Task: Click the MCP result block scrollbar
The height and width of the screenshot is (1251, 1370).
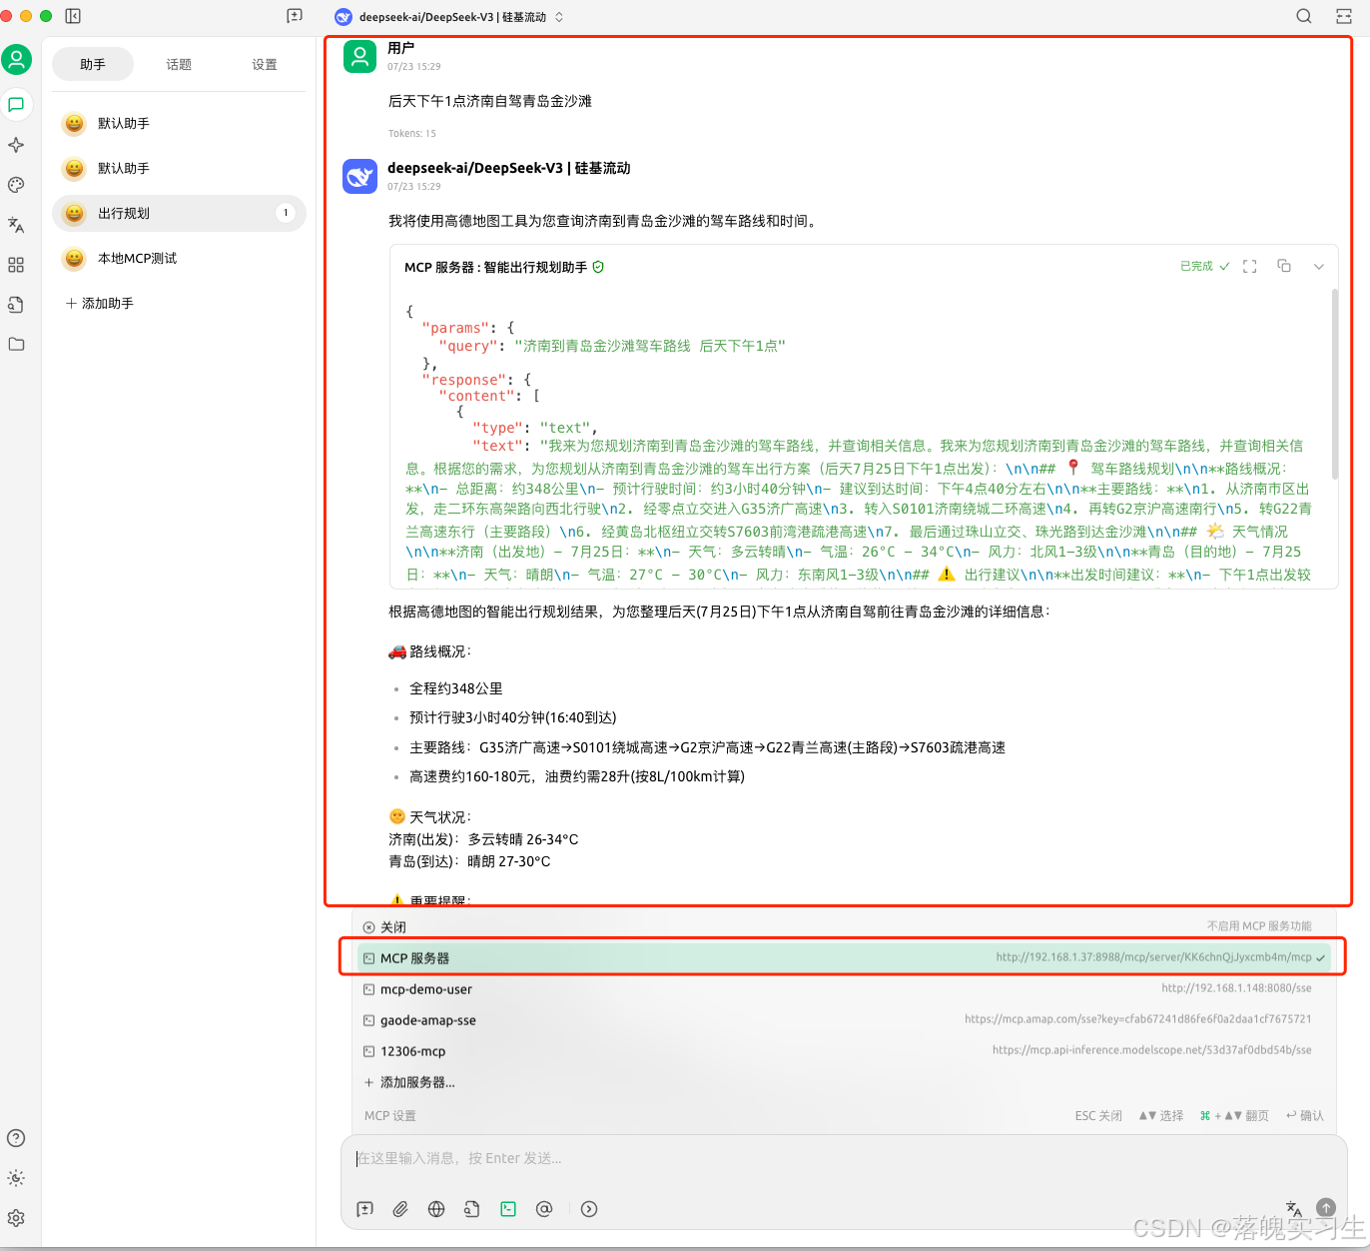Action: (x=1334, y=385)
